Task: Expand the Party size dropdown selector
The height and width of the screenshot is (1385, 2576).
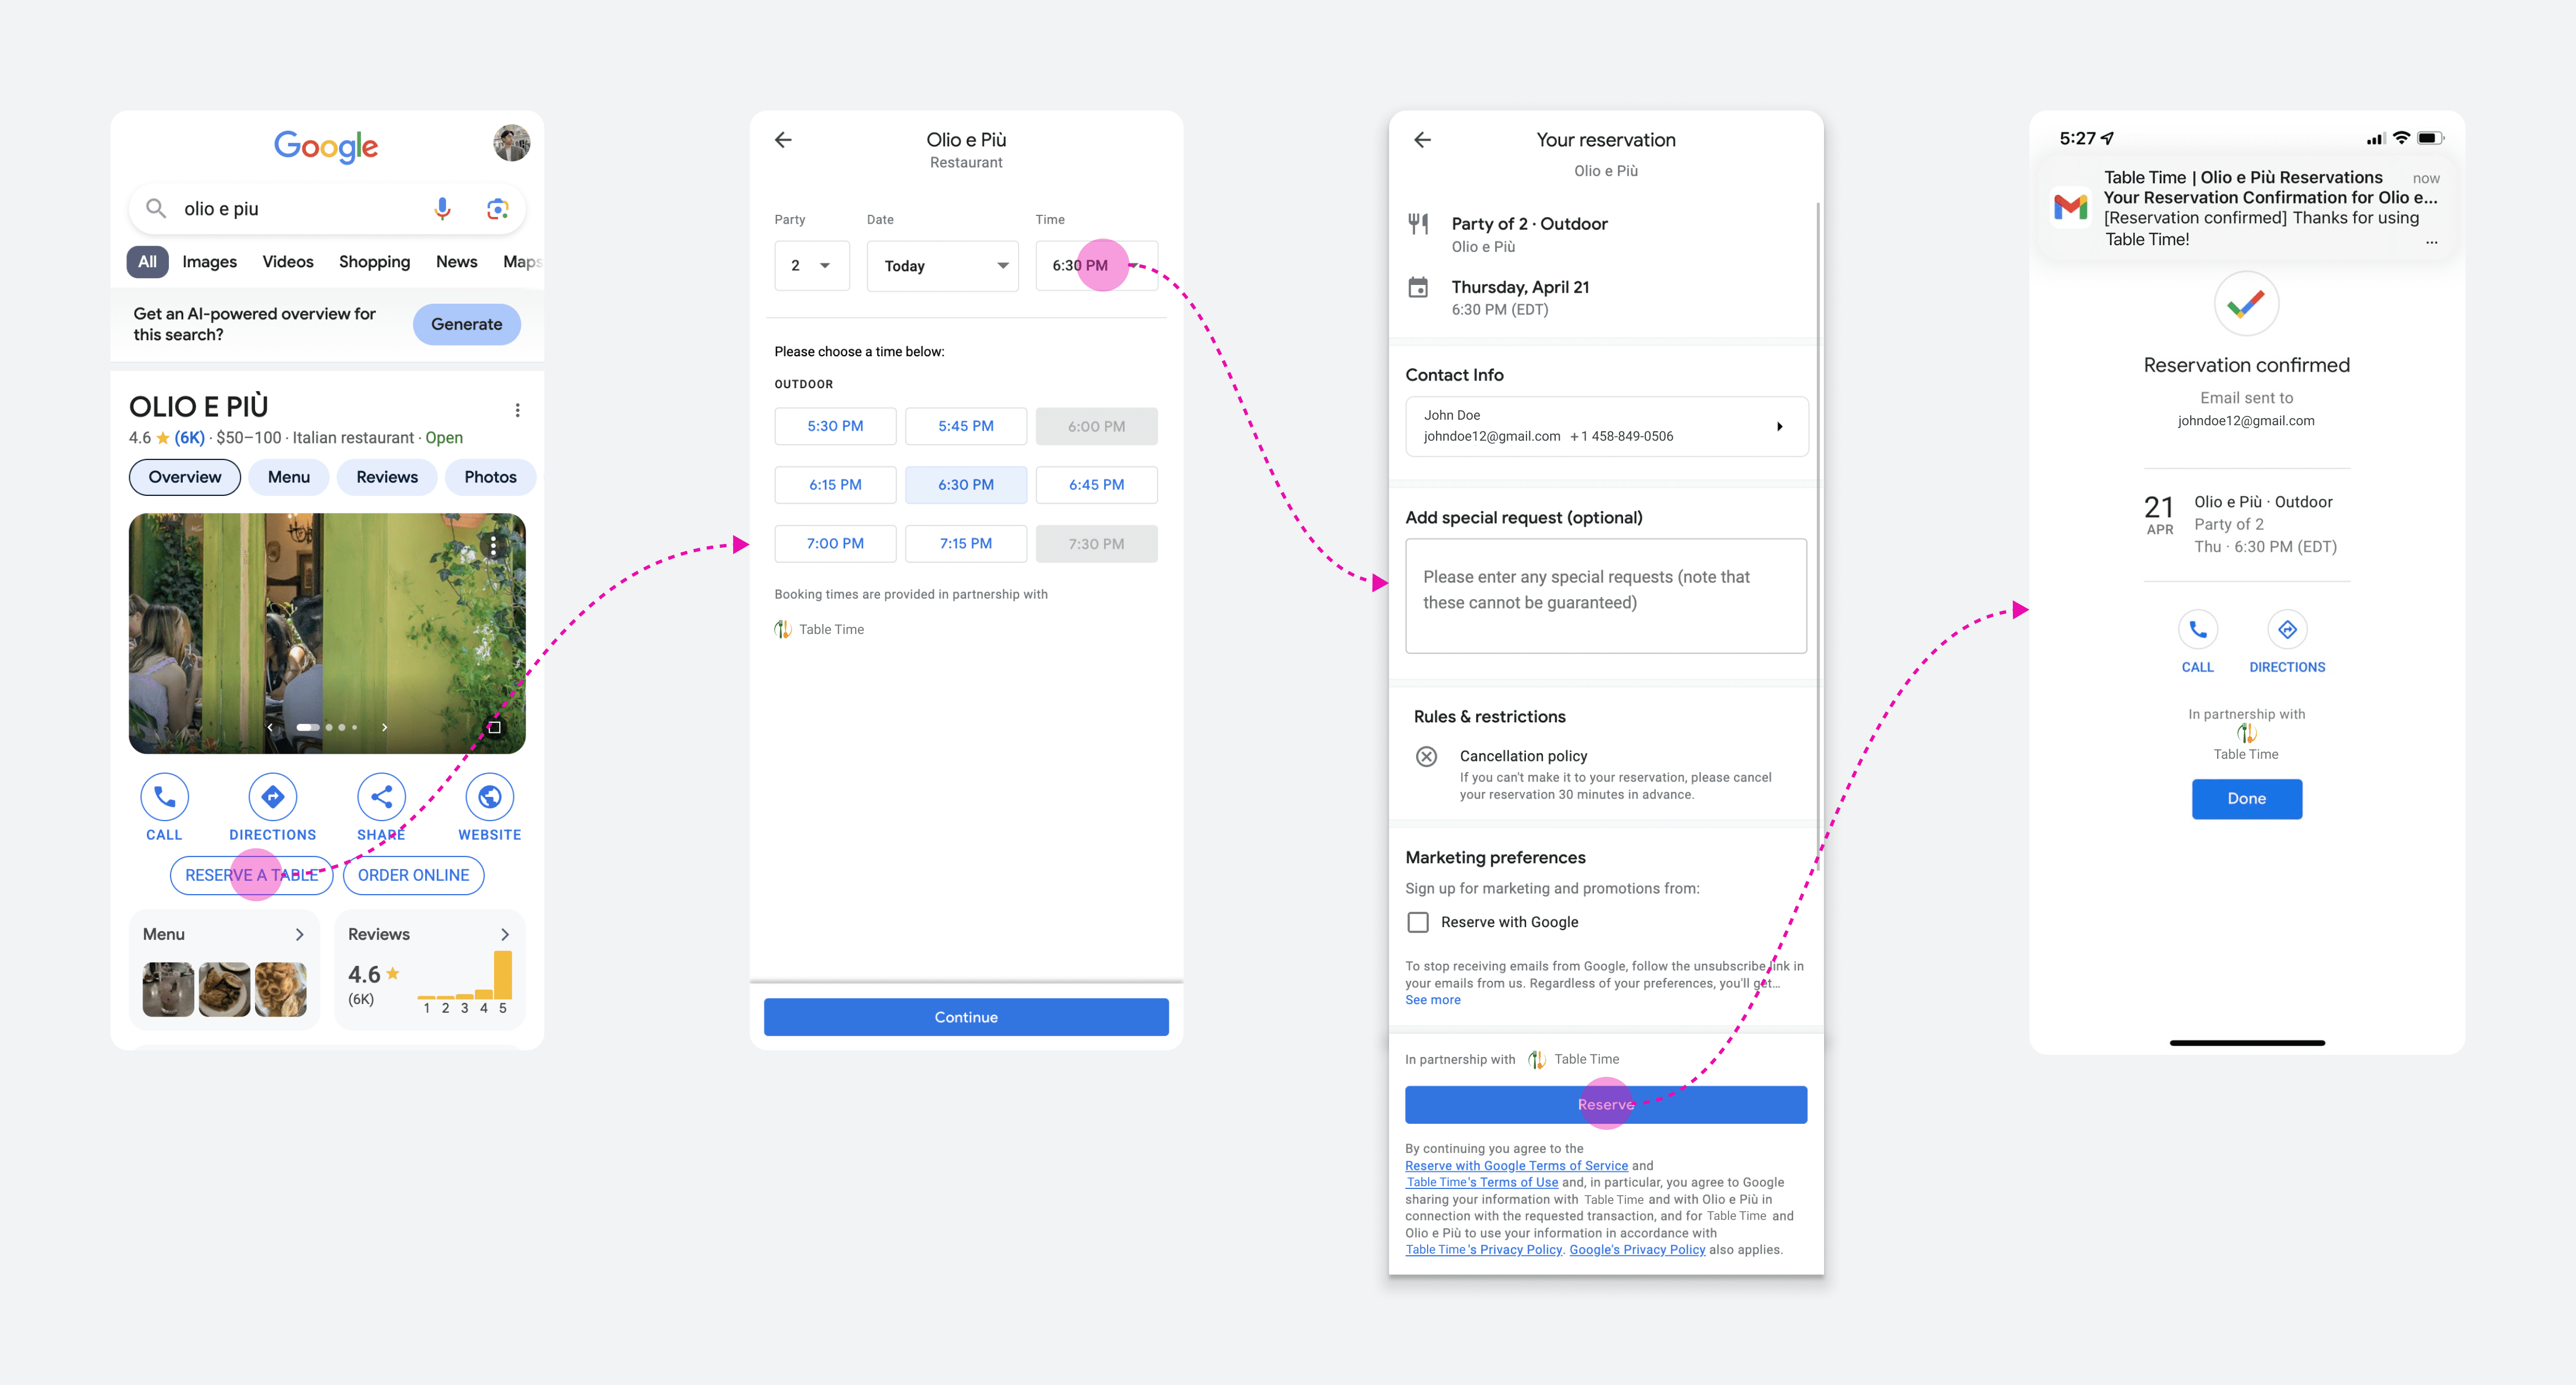Action: [x=808, y=265]
